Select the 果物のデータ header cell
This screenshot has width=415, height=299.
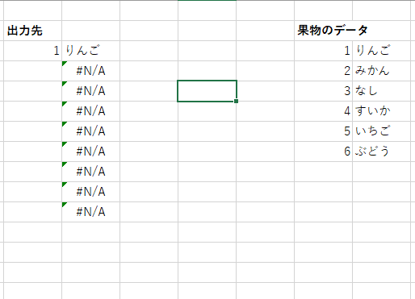tap(323, 31)
